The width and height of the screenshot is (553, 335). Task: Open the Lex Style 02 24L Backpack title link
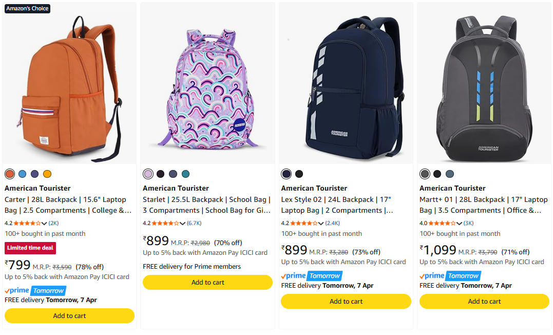coord(336,204)
